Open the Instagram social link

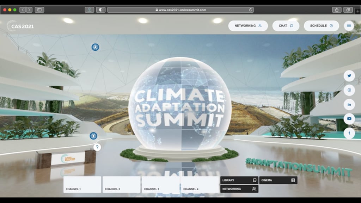pos(349,90)
